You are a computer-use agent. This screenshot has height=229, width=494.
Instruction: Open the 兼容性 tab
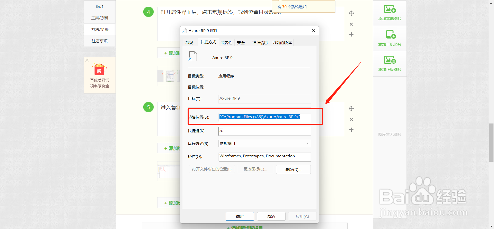tap(226, 43)
